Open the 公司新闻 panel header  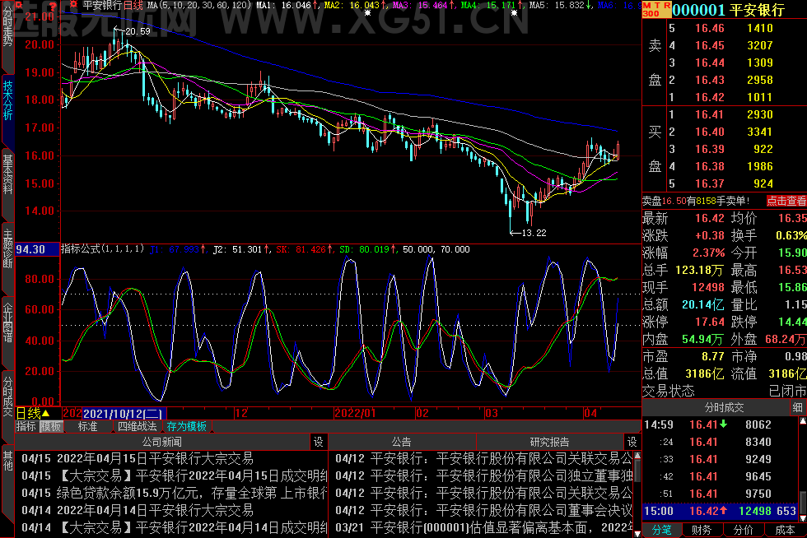(x=161, y=442)
